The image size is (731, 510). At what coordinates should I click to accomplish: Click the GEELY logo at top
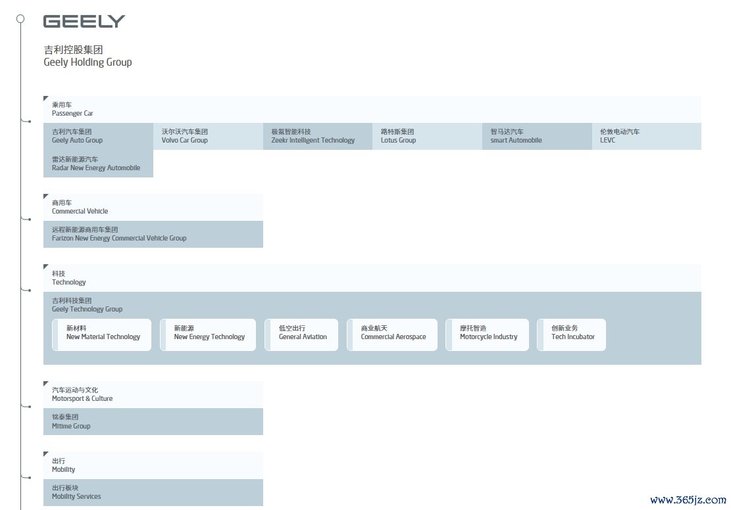(84, 21)
